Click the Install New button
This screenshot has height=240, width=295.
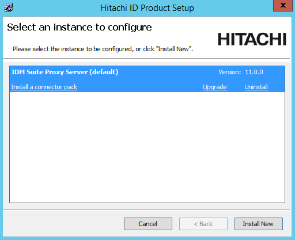pyautogui.click(x=259, y=224)
